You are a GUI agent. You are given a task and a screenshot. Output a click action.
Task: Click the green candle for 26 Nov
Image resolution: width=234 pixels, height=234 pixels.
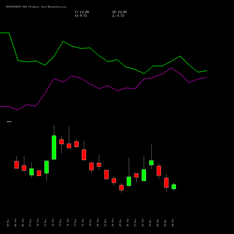[129, 181]
